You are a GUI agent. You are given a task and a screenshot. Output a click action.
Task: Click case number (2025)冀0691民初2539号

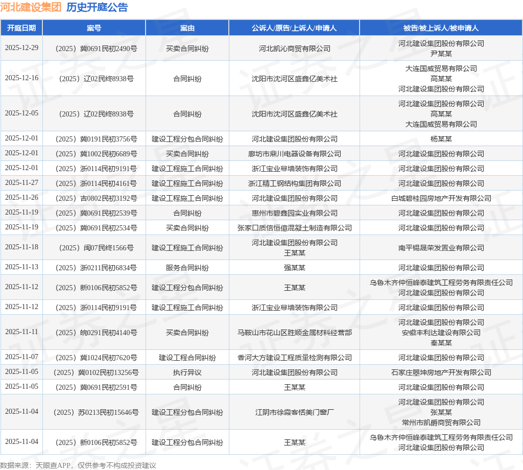pos(96,213)
